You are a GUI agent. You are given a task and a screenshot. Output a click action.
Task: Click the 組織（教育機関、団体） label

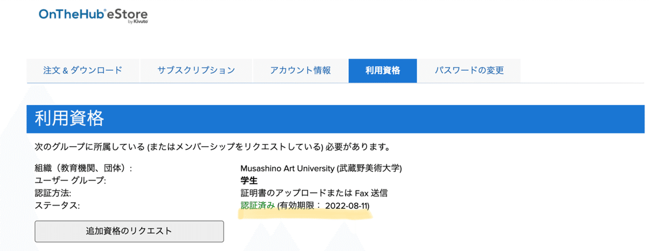83,168
